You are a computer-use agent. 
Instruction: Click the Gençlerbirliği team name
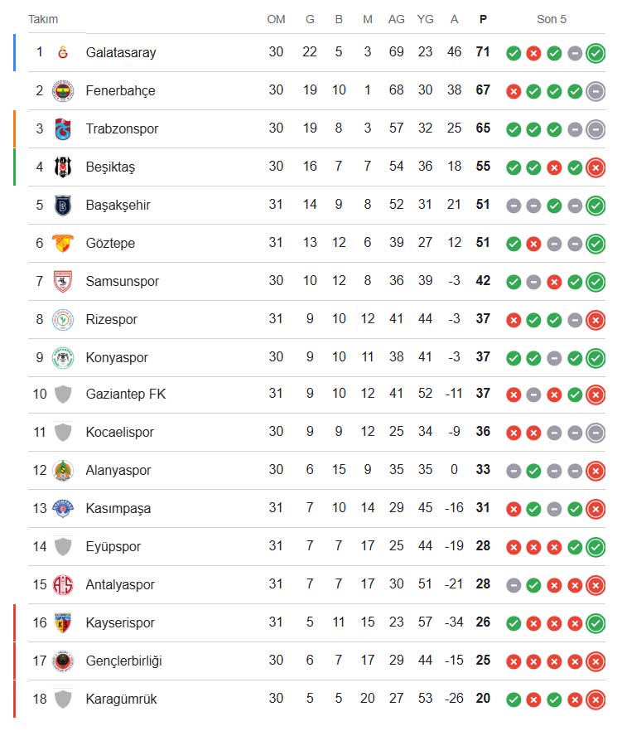pos(123,661)
